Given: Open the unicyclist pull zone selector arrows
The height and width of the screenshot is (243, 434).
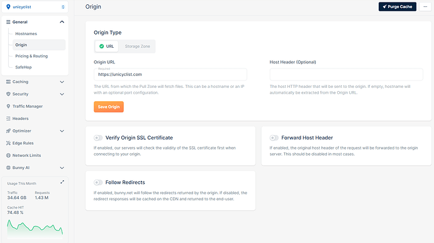Looking at the screenshot, I should 63,7.
